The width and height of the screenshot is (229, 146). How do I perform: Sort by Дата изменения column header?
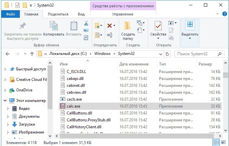coord(137,64)
